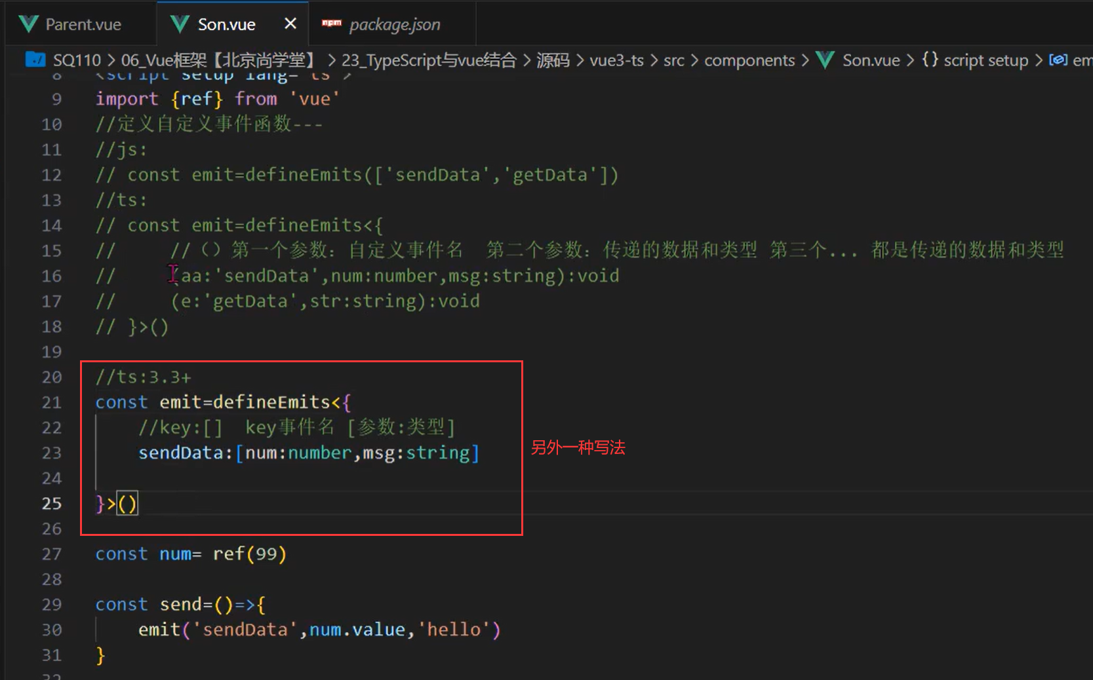Click commented defineEmits(['sendData','getData']) line
1093x680 pixels.
coord(357,175)
